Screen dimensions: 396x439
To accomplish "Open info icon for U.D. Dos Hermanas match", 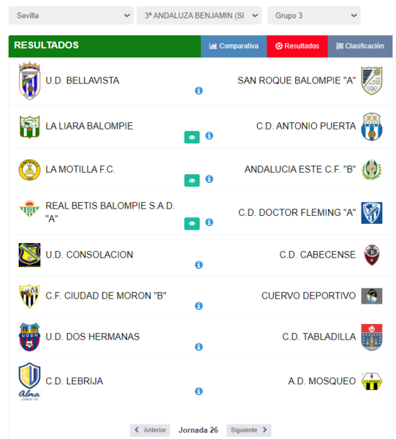I will [x=199, y=347].
